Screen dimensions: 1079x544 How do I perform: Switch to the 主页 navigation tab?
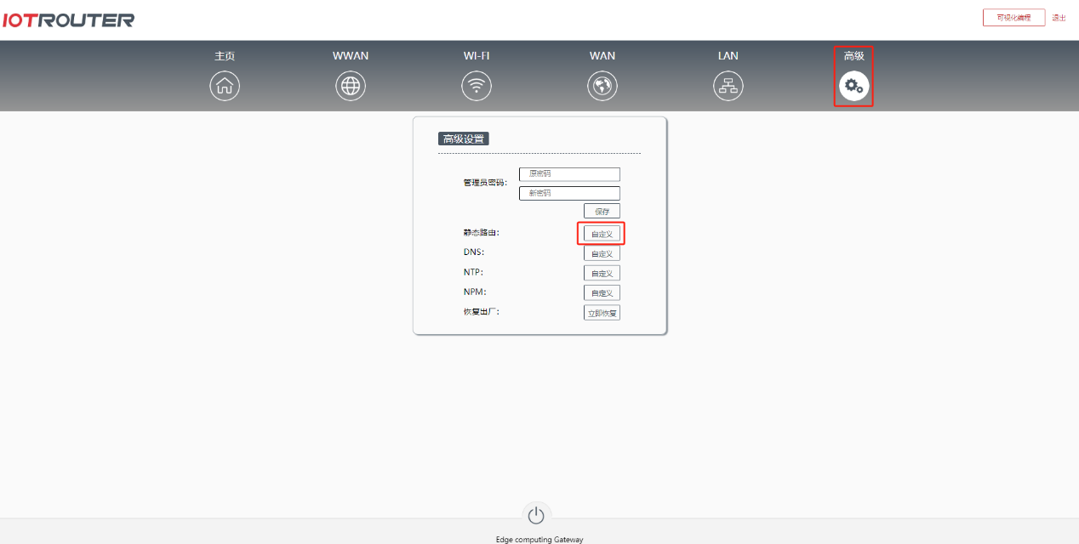(225, 55)
